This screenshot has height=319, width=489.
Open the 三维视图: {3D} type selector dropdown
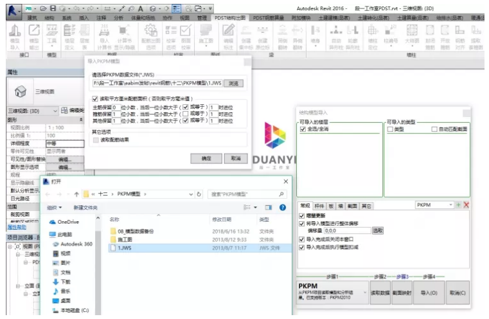tap(33, 111)
